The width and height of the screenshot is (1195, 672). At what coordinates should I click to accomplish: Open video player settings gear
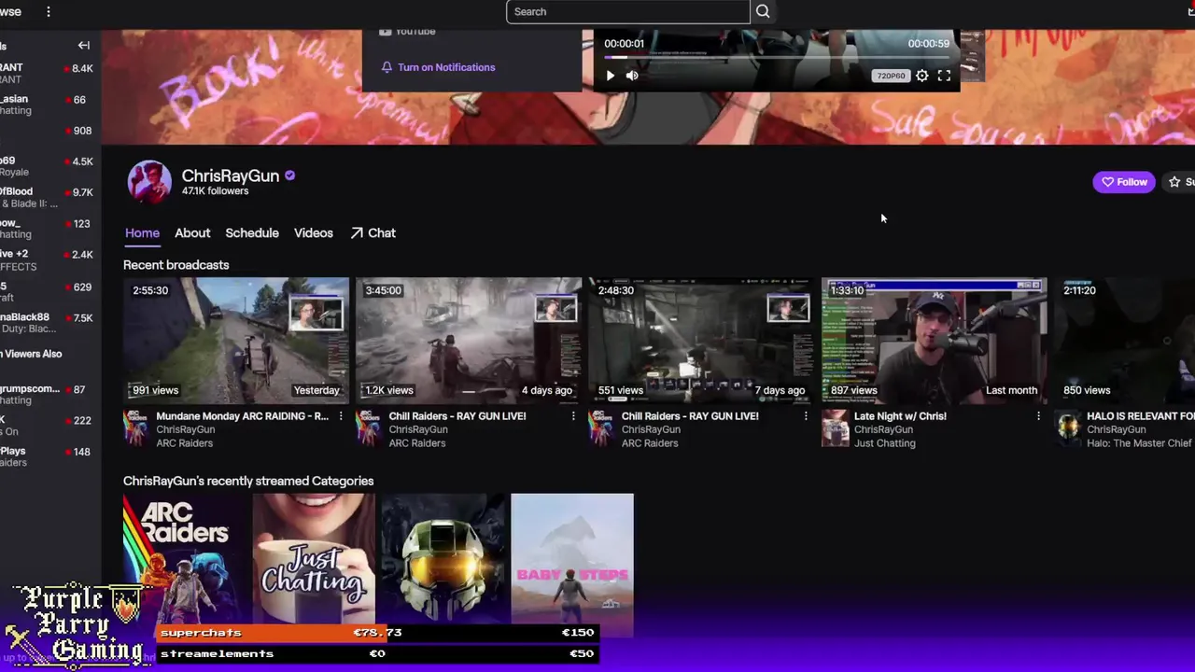coord(922,76)
